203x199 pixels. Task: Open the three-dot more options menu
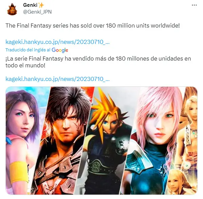click(194, 5)
